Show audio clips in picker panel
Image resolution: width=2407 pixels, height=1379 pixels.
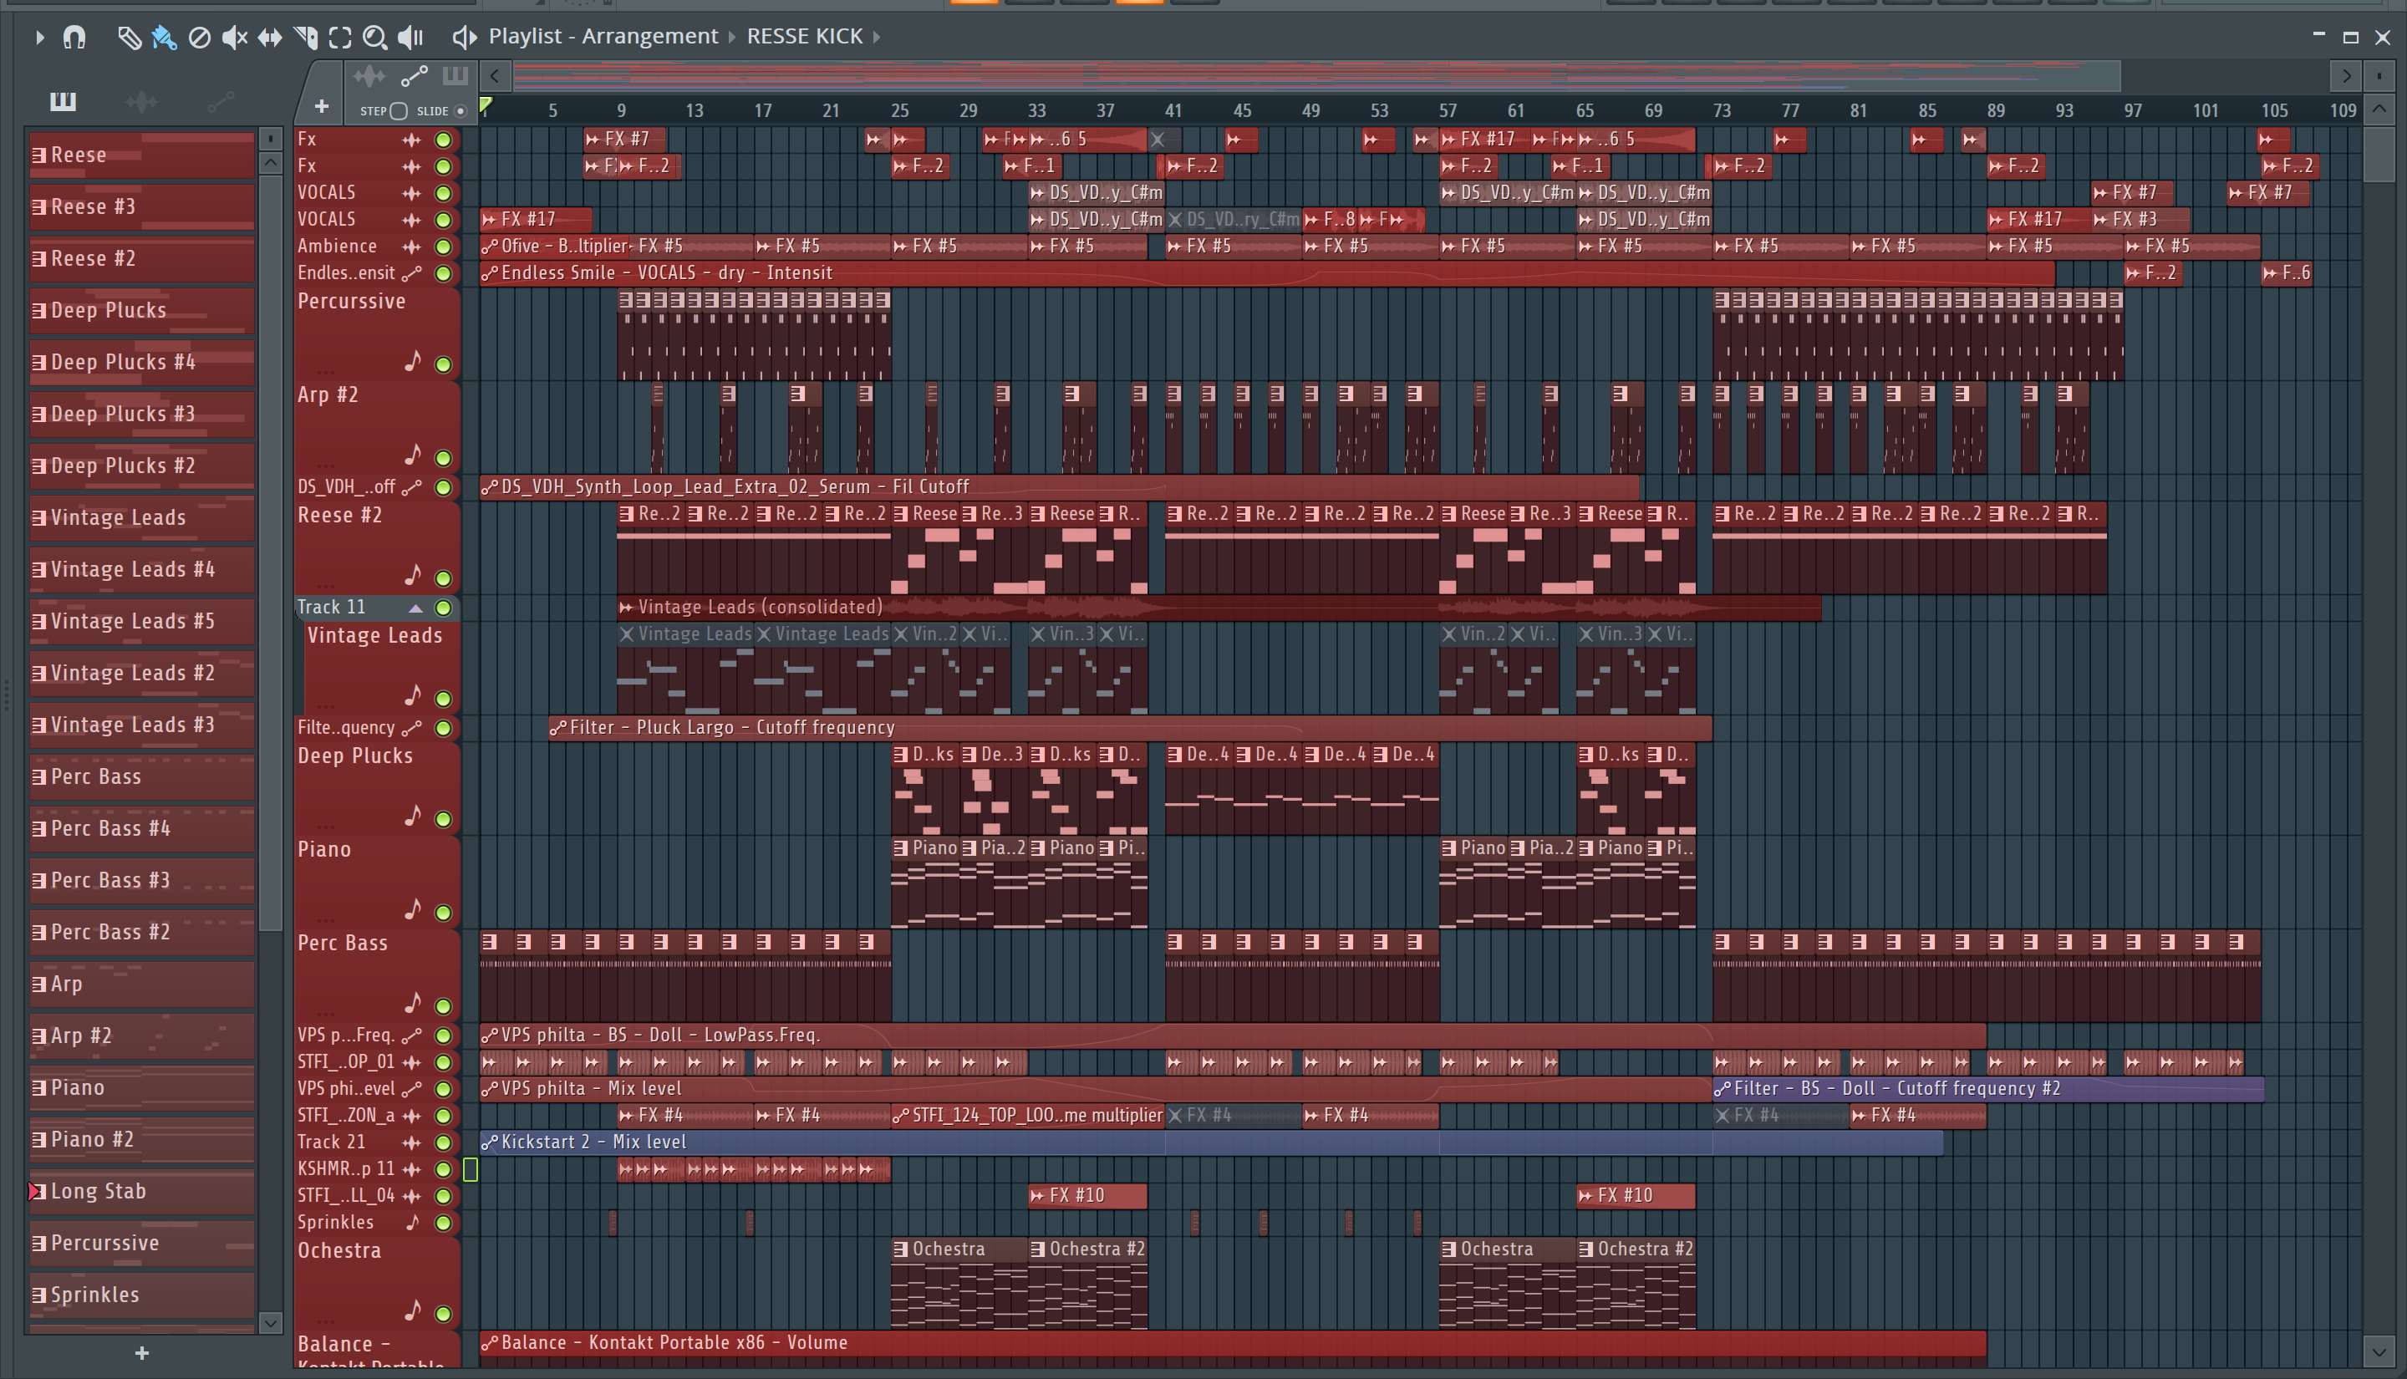(141, 100)
